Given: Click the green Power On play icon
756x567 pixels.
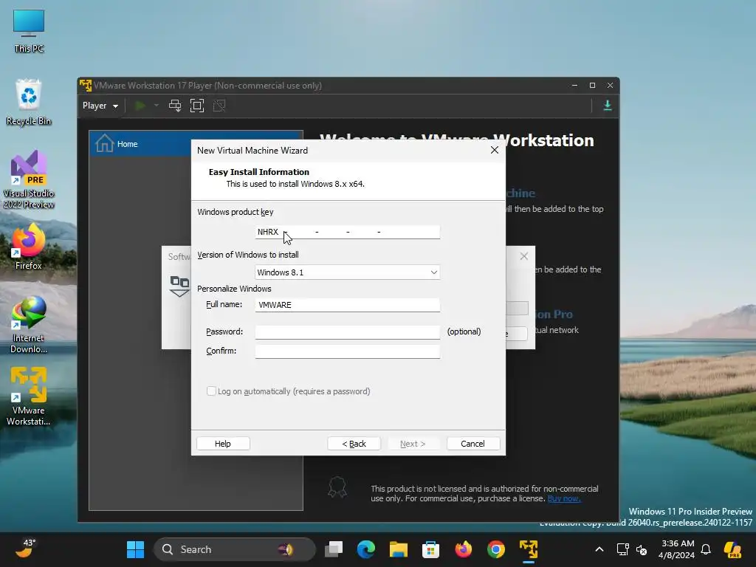Looking at the screenshot, I should coord(140,106).
